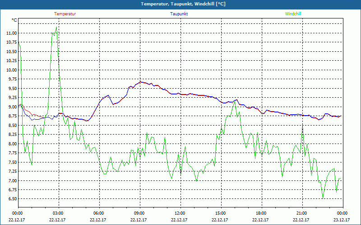361x225 pixels.
Task: Click the 7,50 y-axis value
Action: 13,162
